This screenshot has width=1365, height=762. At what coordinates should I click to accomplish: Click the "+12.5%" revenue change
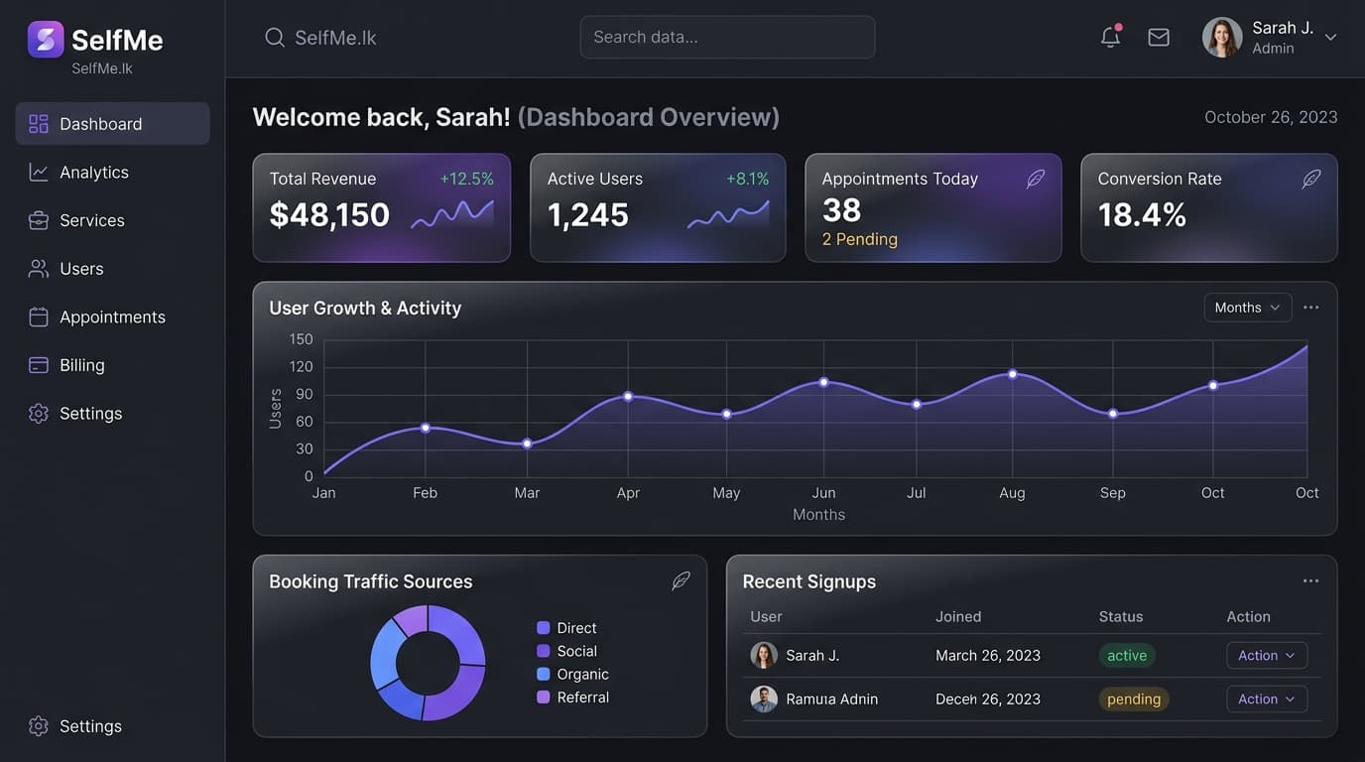point(466,179)
